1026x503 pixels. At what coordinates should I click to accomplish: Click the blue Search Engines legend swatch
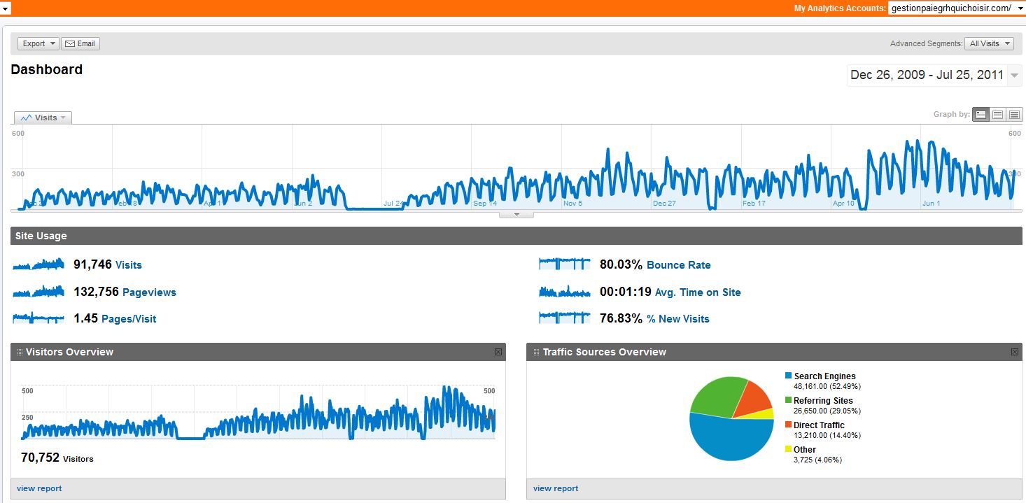coord(789,376)
